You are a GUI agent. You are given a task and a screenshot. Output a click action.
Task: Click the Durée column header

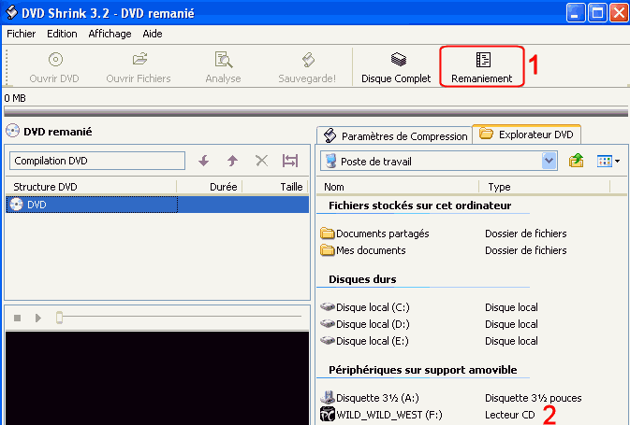[210, 187]
